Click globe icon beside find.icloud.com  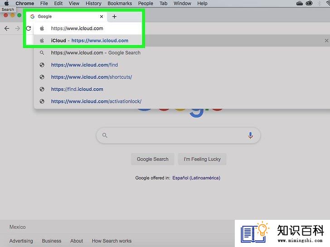pyautogui.click(x=42, y=89)
